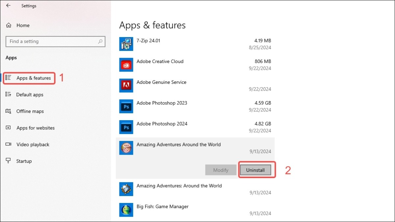Uninstall Amazing Adventures Around the World
Viewport: 395px width, 222px height.
click(255, 170)
